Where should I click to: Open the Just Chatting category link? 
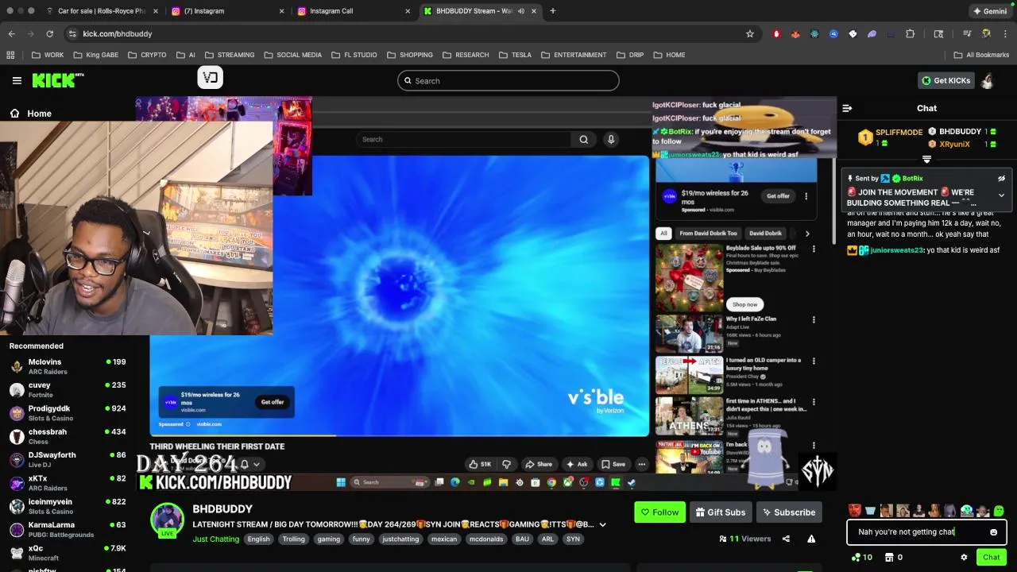215,539
